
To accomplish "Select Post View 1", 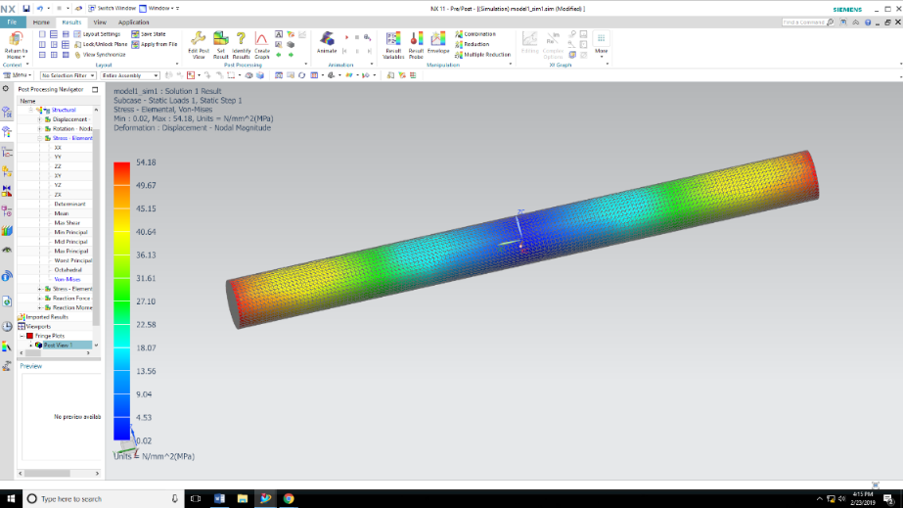I will tap(58, 345).
